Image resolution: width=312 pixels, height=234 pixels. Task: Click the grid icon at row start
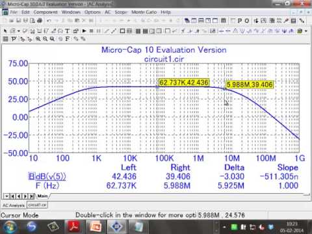click(x=6, y=39)
